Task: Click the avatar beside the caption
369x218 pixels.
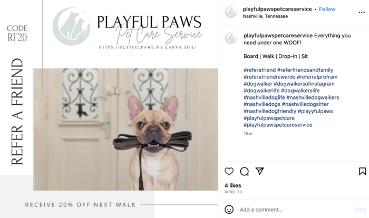Action: tap(231, 38)
